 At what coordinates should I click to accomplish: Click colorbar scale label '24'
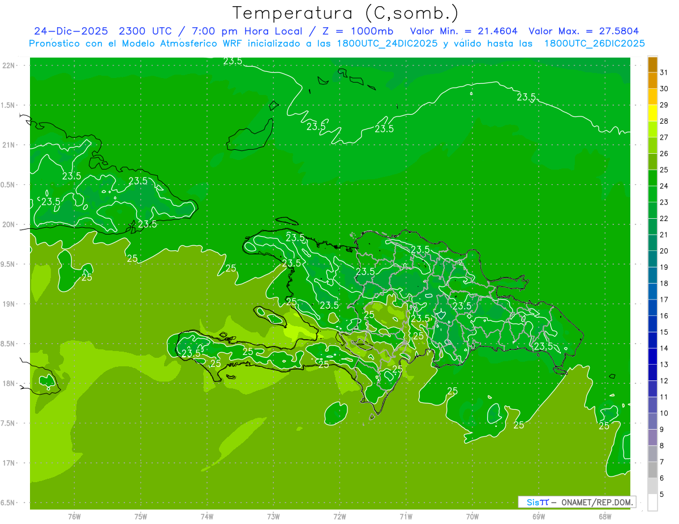pos(664,186)
